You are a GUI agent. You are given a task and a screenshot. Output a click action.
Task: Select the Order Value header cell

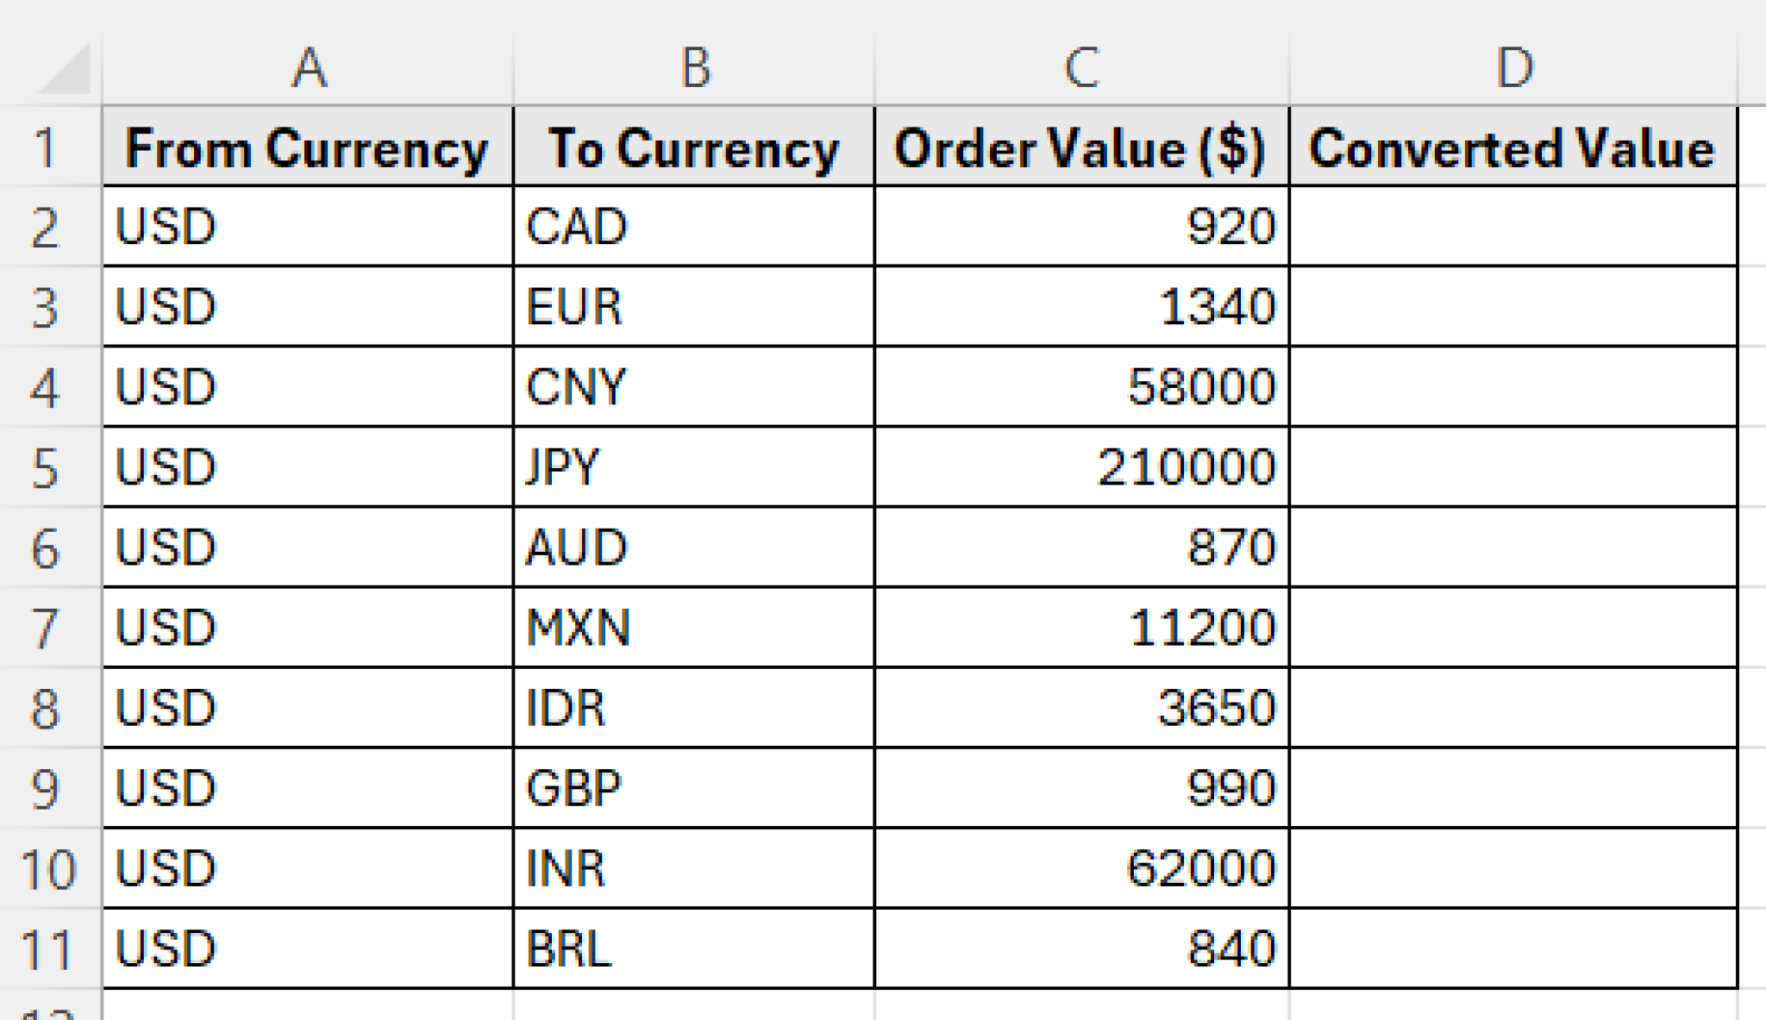pos(1078,147)
